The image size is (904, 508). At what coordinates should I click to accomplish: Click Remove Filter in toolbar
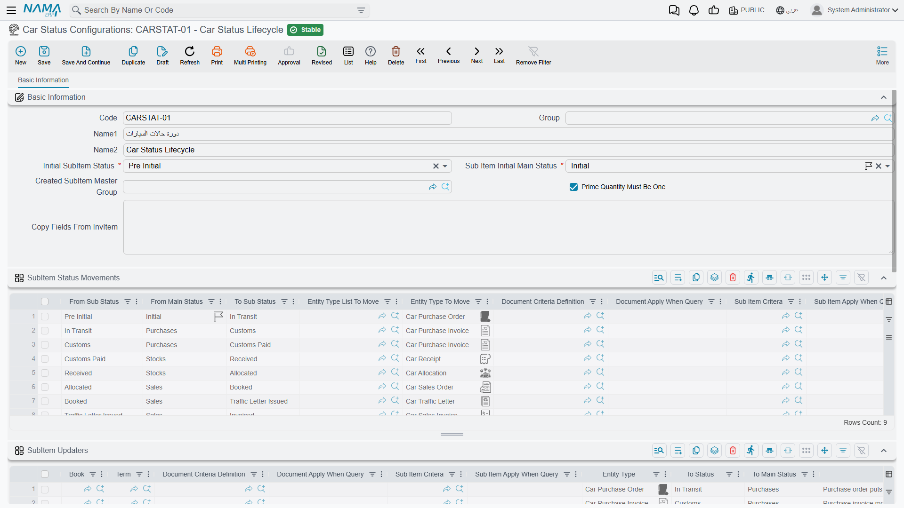[x=533, y=56]
